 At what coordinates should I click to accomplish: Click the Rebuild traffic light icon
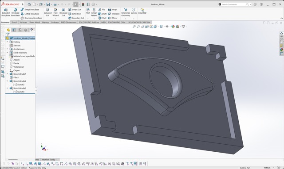point(83,4)
